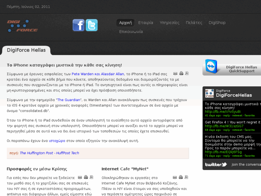Click the DigiForce avatar in Twitter widget
The height and width of the screenshot is (196, 261).
pyautogui.click(x=209, y=93)
